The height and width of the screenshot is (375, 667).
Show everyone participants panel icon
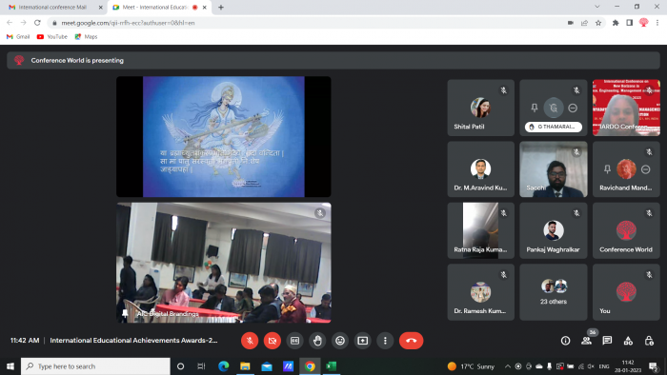586,341
